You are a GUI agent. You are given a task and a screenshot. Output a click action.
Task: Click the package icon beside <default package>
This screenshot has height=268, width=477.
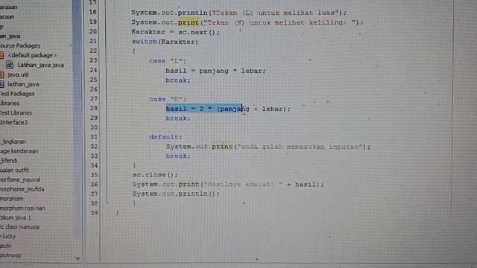(1, 55)
